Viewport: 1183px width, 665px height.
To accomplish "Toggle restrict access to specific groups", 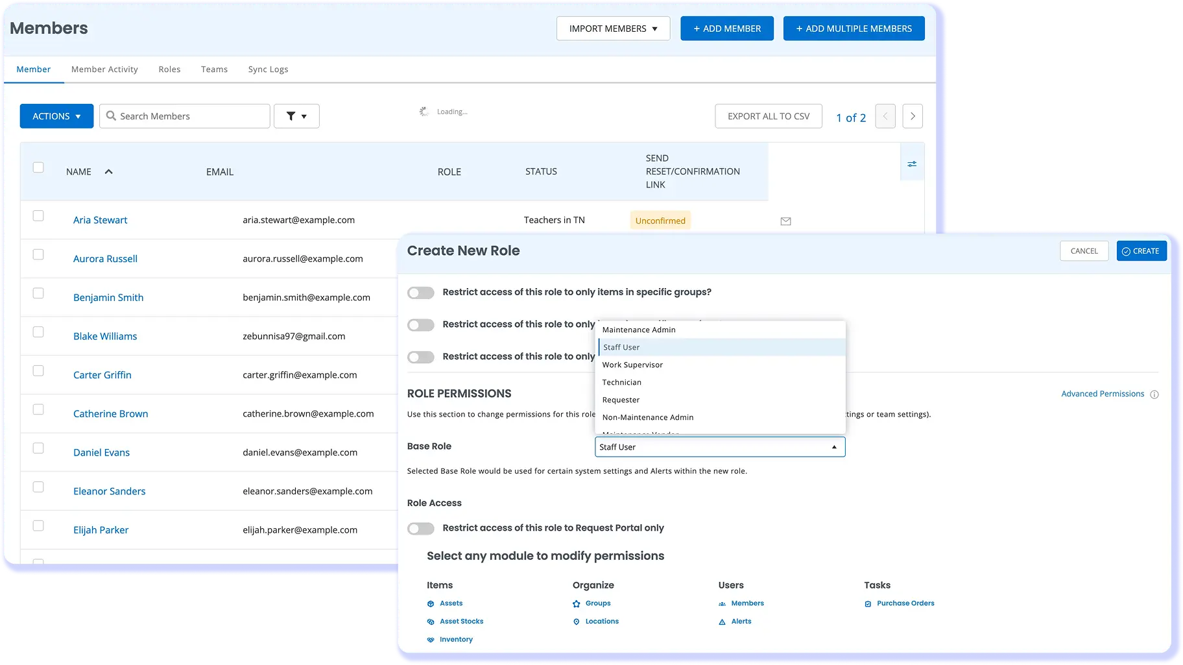I will point(421,293).
